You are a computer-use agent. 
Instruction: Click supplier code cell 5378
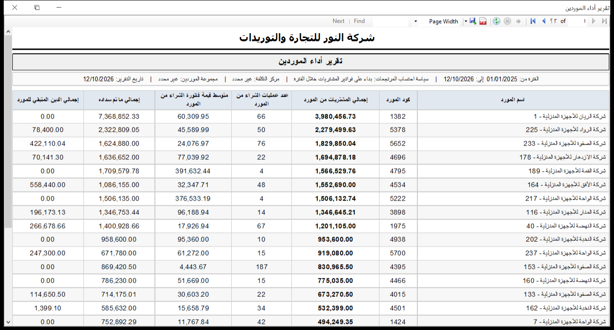pos(398,130)
